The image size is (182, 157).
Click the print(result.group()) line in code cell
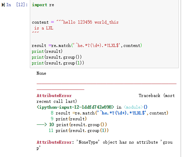(57, 57)
